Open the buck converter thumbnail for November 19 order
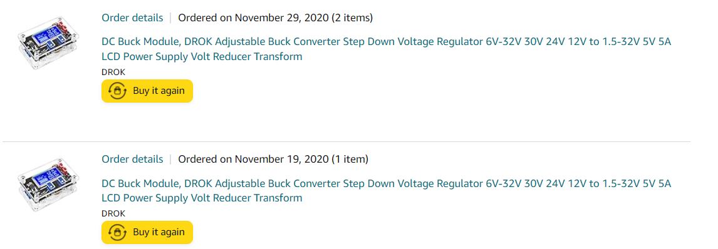Viewport: 718px width, 249px height. point(48,185)
